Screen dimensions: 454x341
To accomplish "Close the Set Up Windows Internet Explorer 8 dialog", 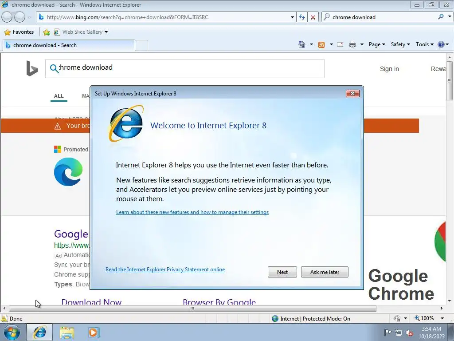I will click(x=352, y=93).
